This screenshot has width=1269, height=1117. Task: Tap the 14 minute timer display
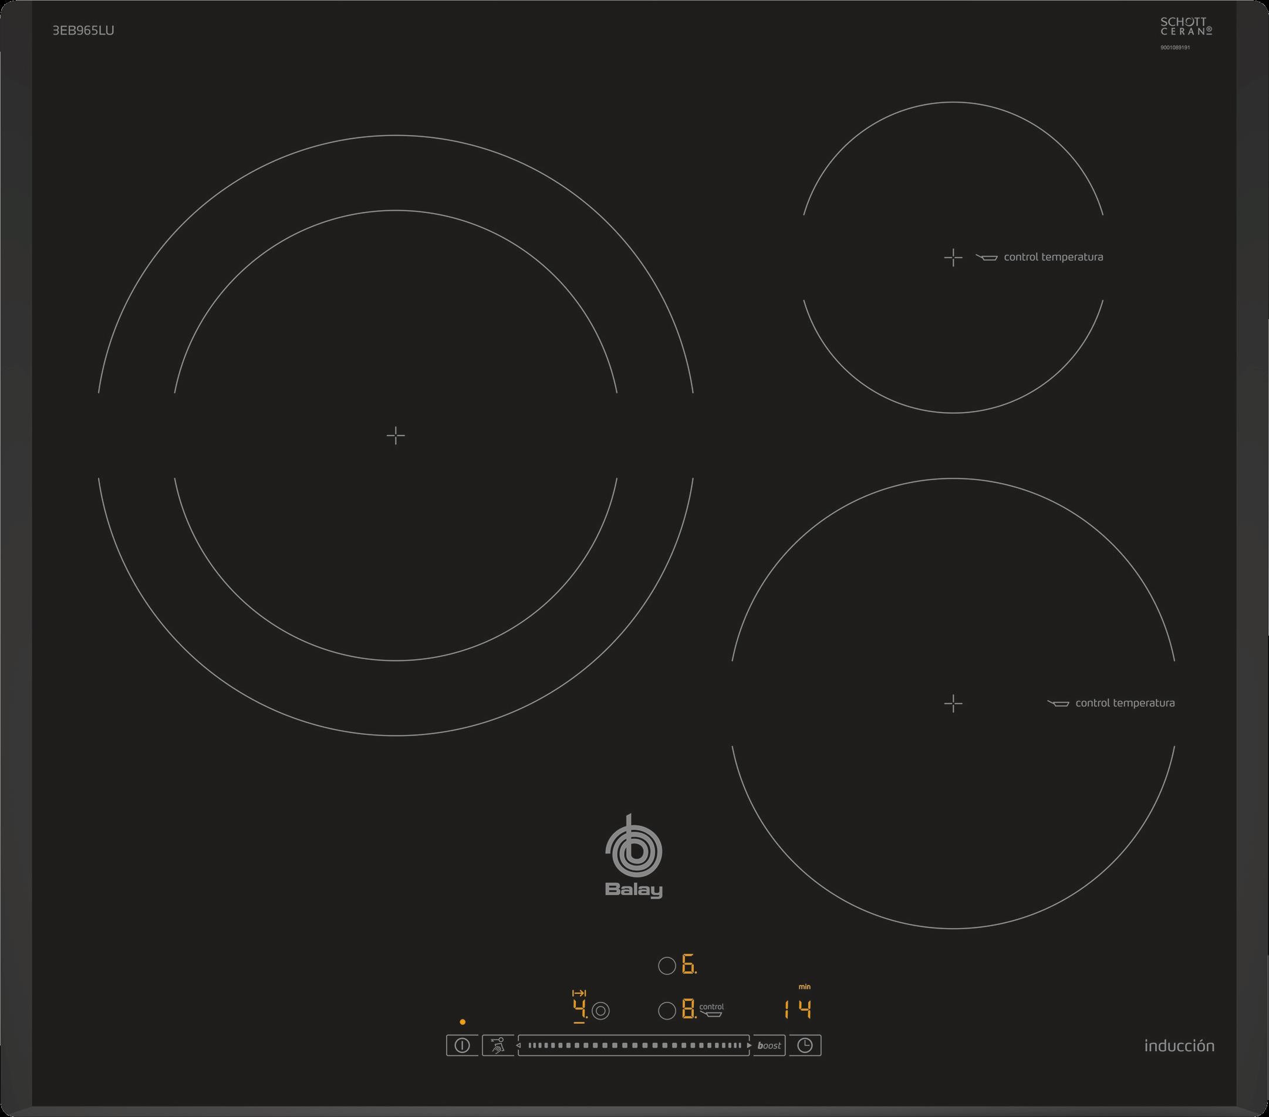pos(798,1010)
